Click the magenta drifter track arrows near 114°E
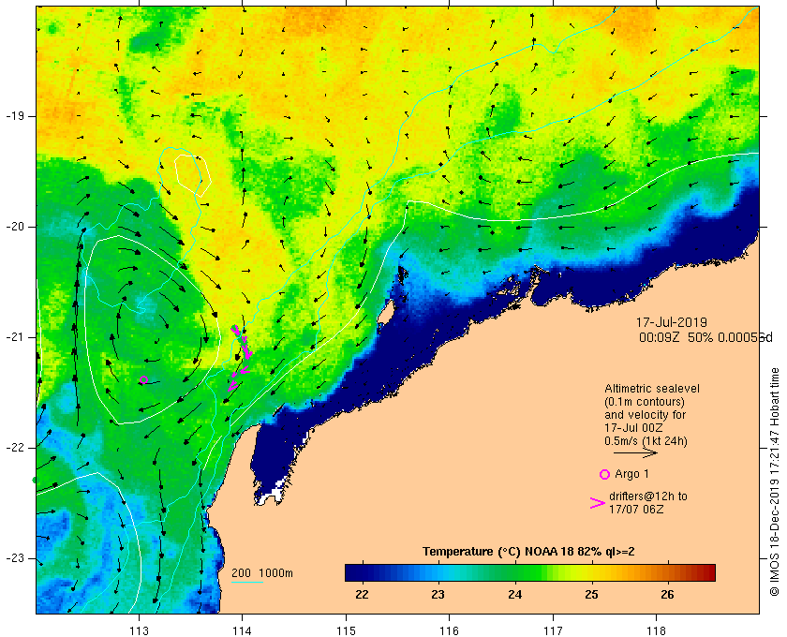This screenshot has width=787, height=637. pyautogui.click(x=240, y=359)
